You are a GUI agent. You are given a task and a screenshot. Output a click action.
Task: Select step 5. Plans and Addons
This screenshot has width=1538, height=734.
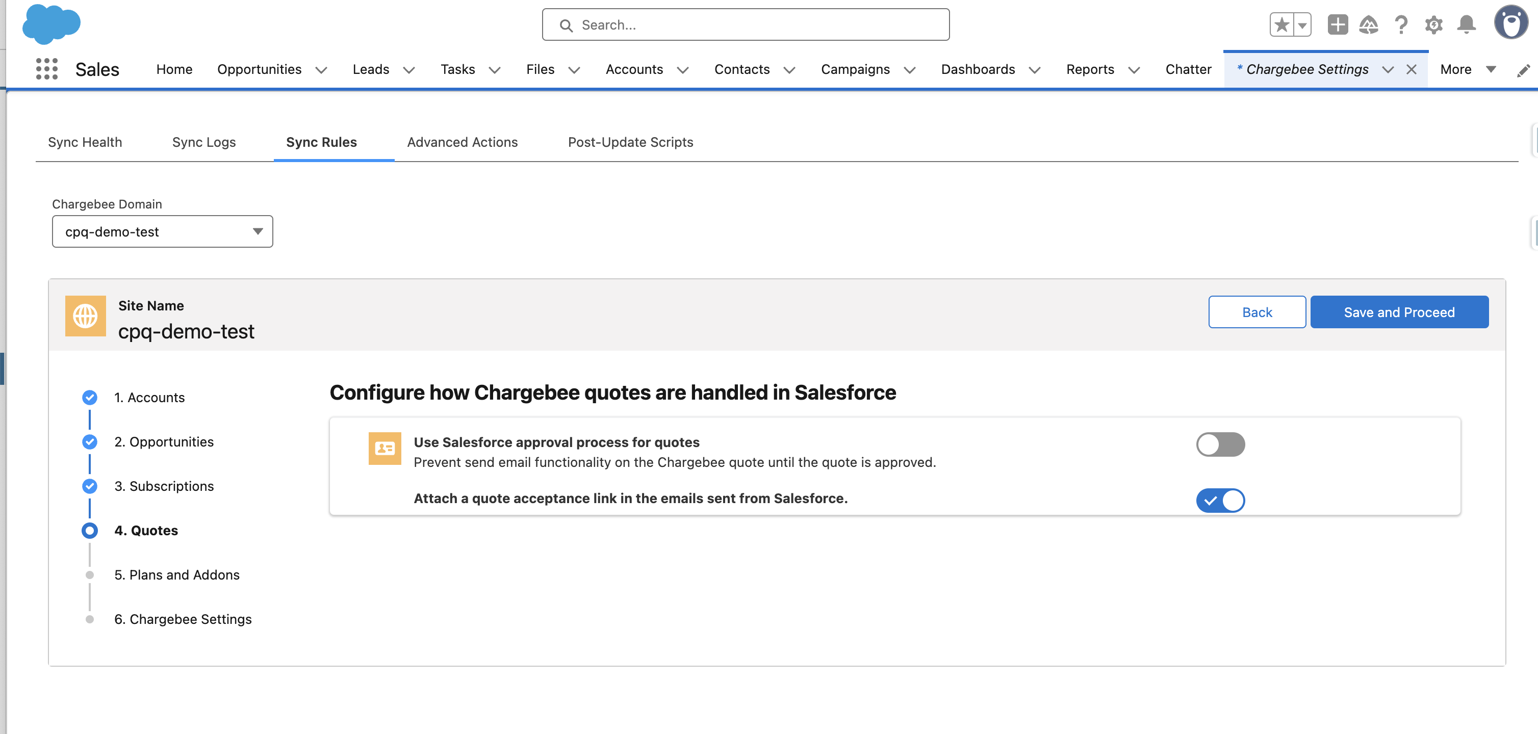point(177,574)
